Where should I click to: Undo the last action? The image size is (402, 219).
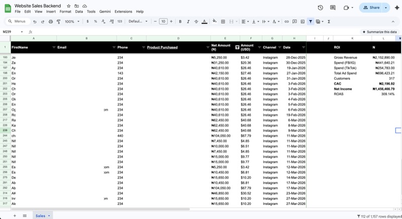pos(35,22)
